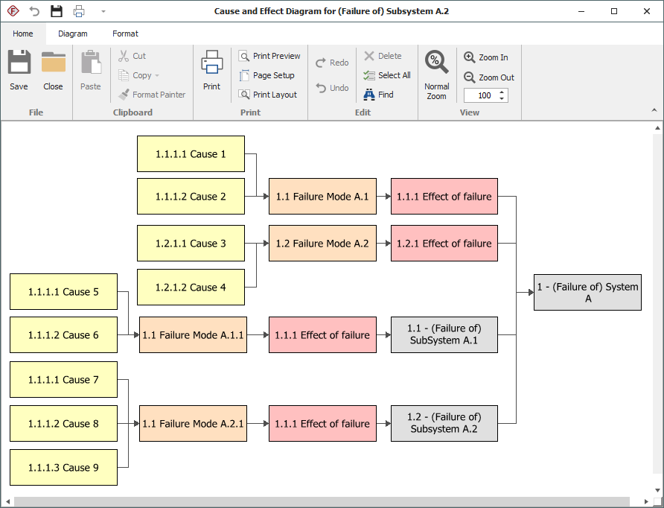Screen dimensions: 664x508
Task: Click the Print Layout option
Action: pyautogui.click(x=268, y=95)
